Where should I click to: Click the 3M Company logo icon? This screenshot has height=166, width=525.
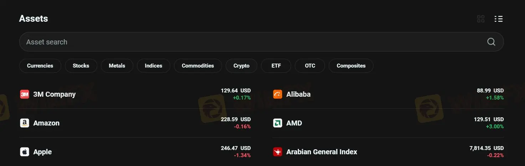point(25,94)
